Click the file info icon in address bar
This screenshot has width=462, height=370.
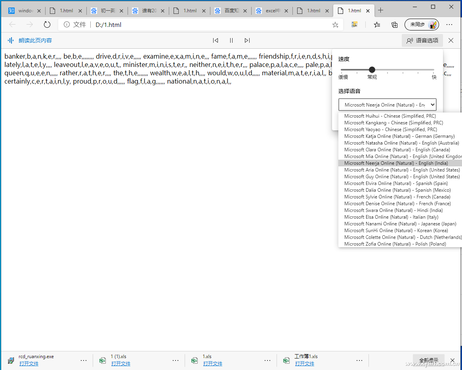67,25
